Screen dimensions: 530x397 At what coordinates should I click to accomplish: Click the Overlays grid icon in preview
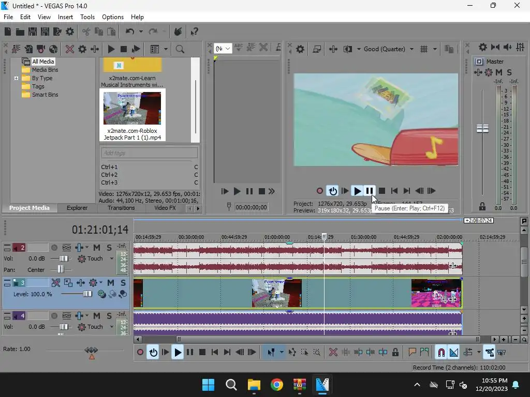coord(424,49)
